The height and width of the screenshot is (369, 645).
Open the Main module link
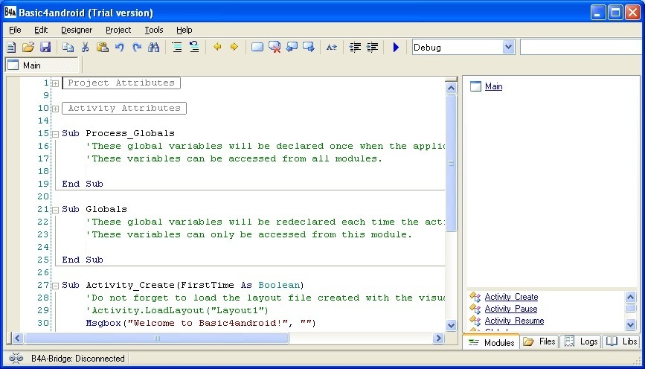pyautogui.click(x=493, y=86)
